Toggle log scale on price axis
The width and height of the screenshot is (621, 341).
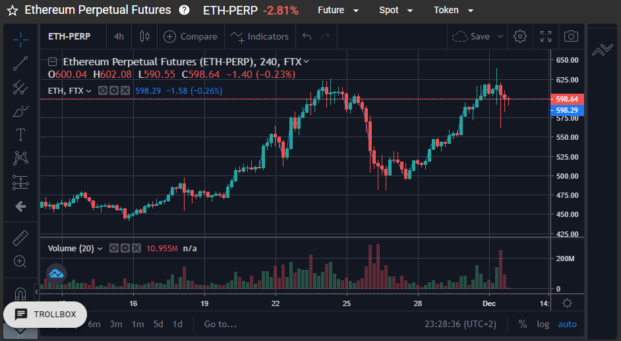click(543, 324)
